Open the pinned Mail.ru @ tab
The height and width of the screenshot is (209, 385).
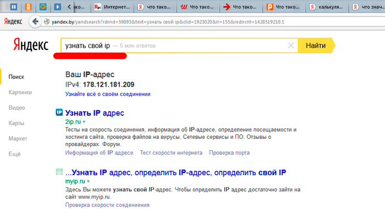43,7
